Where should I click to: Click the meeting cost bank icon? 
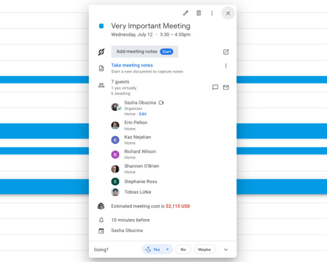click(101, 206)
